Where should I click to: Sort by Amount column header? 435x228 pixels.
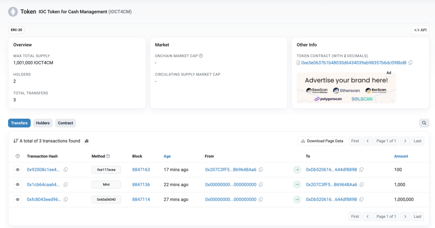(x=401, y=156)
